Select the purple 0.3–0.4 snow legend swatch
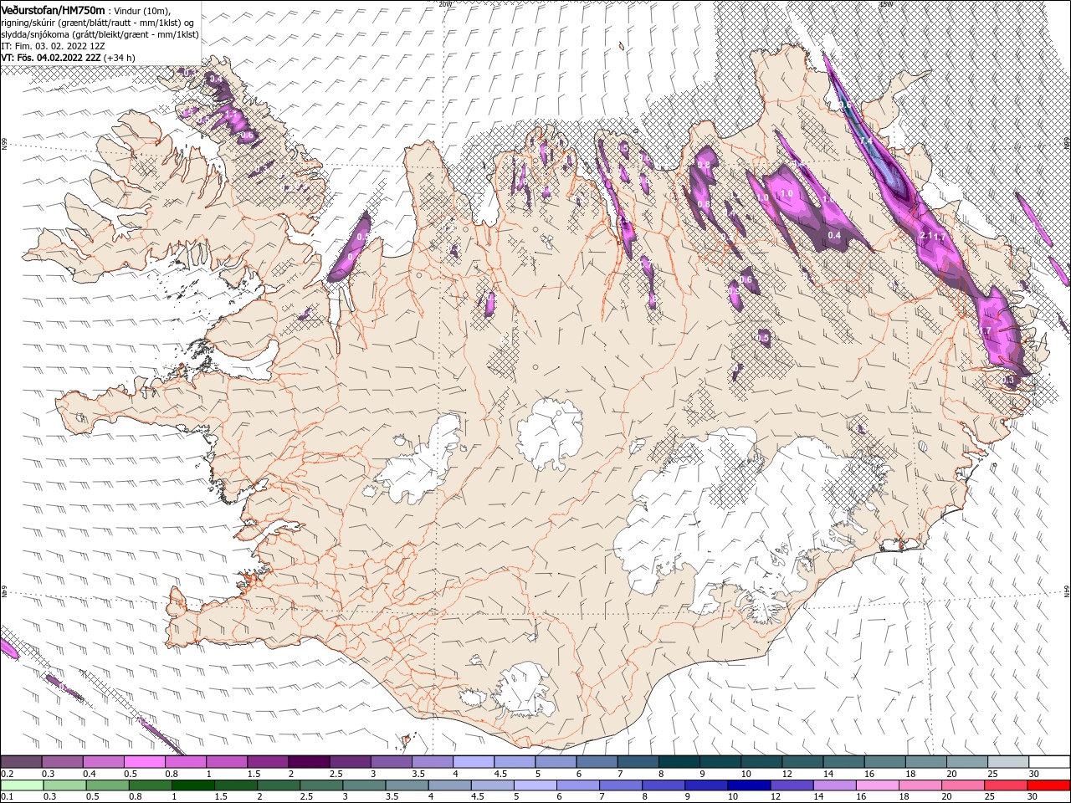This screenshot has height=803, width=1071. point(62,762)
